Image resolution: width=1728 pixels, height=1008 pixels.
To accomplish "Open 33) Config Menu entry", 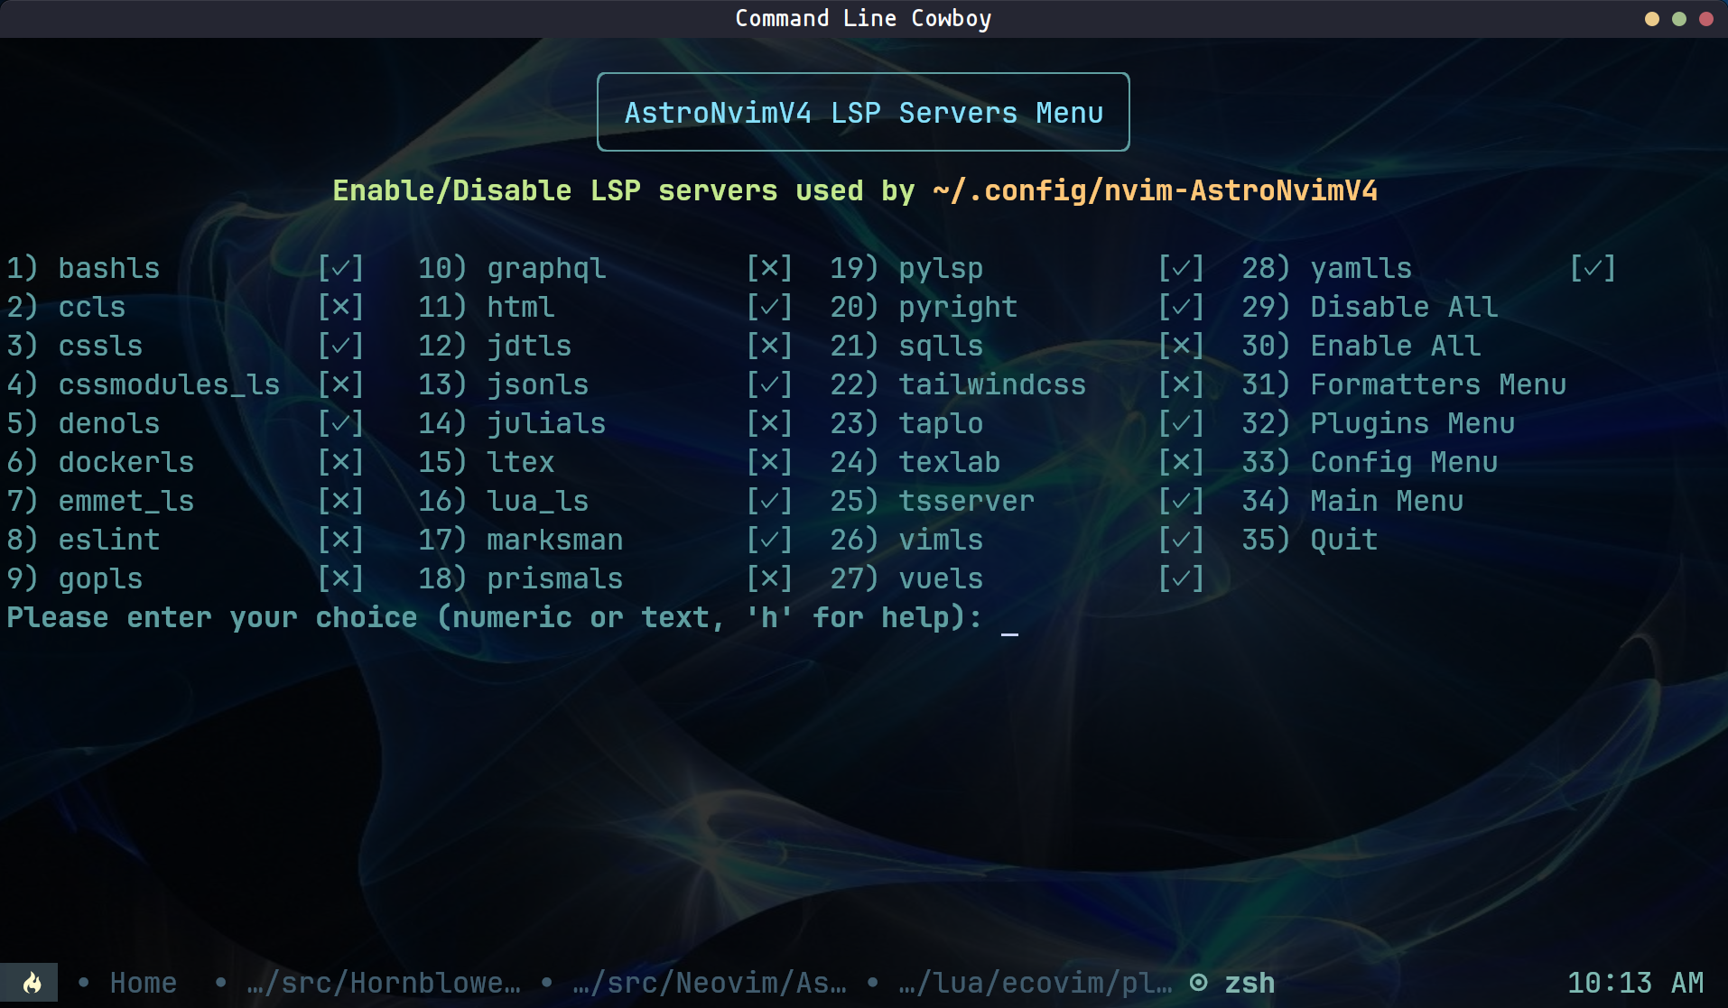I will tap(1370, 462).
